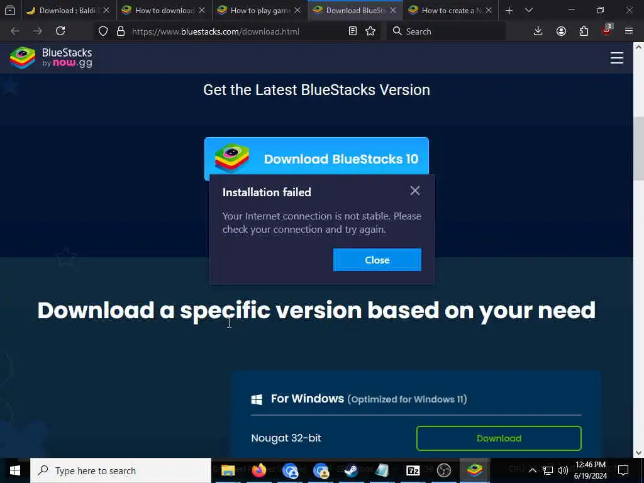Click the network tray icon
Viewport: 644px width, 483px height.
[548, 470]
